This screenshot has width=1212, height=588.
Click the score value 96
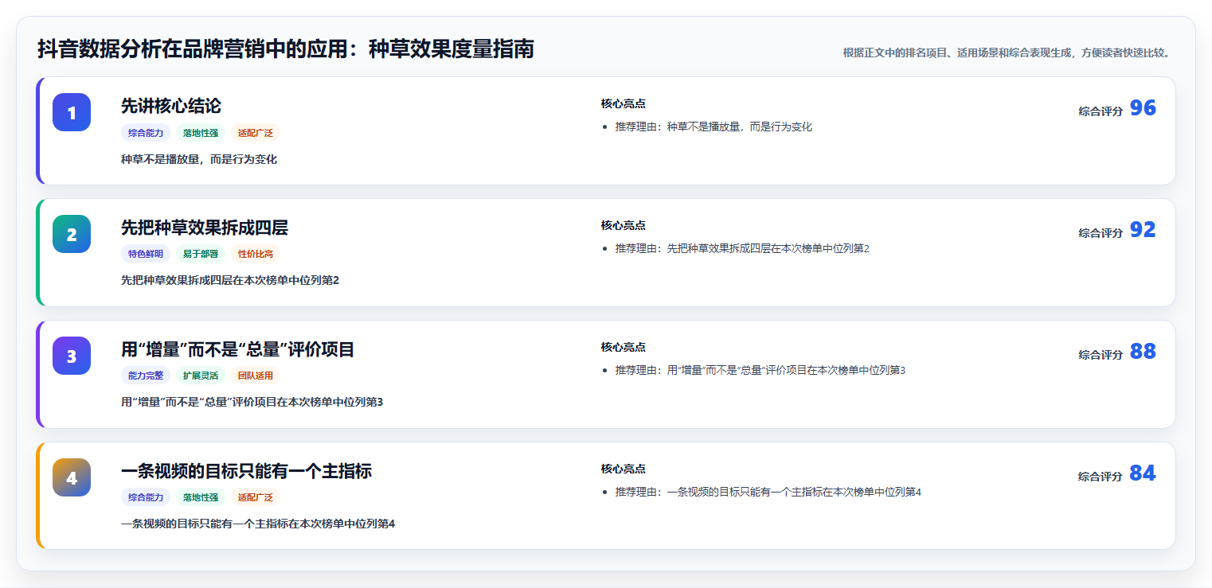tap(1143, 108)
